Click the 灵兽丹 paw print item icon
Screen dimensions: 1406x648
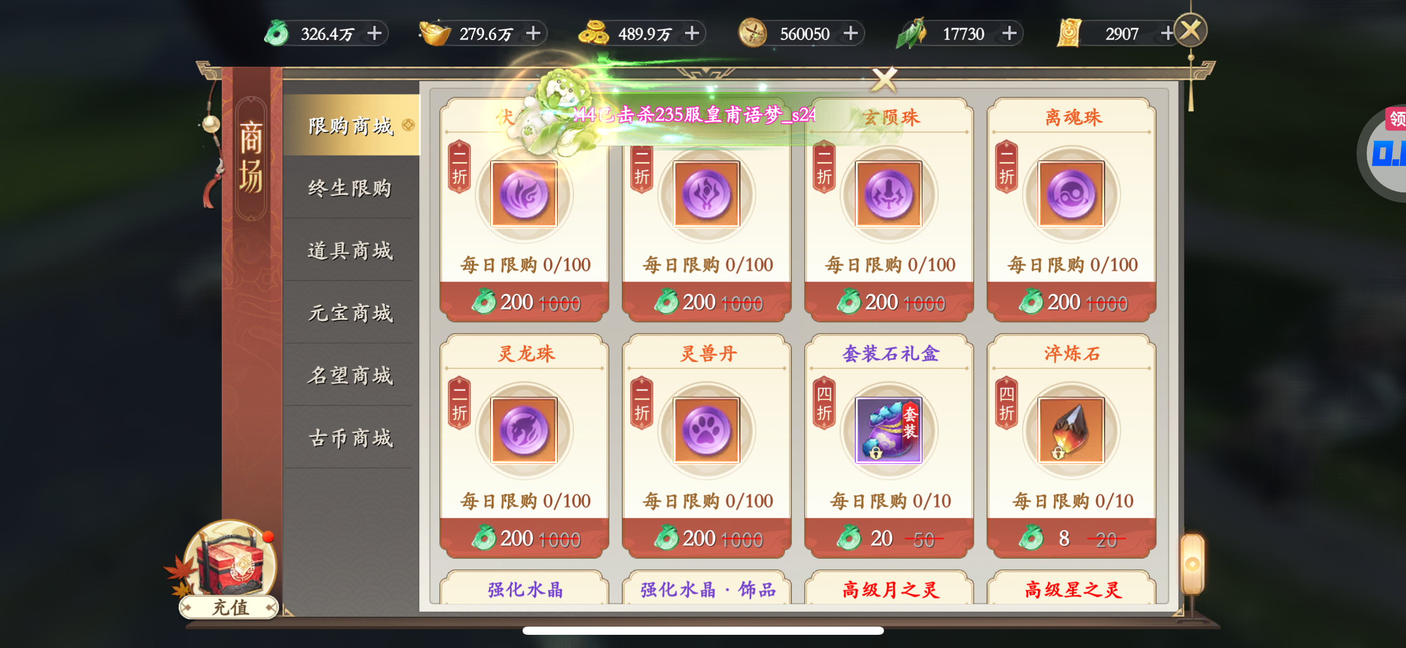(706, 430)
